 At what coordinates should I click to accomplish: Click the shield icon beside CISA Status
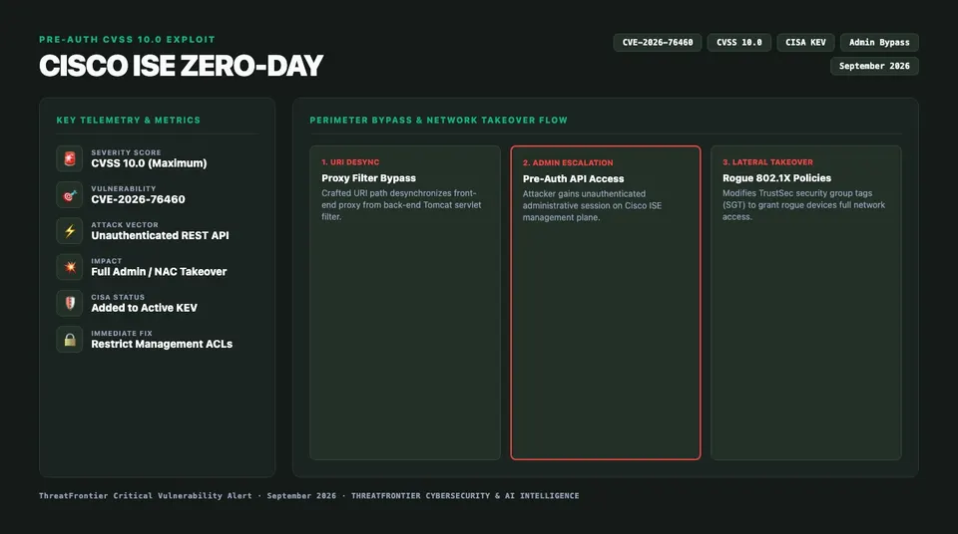tap(70, 303)
